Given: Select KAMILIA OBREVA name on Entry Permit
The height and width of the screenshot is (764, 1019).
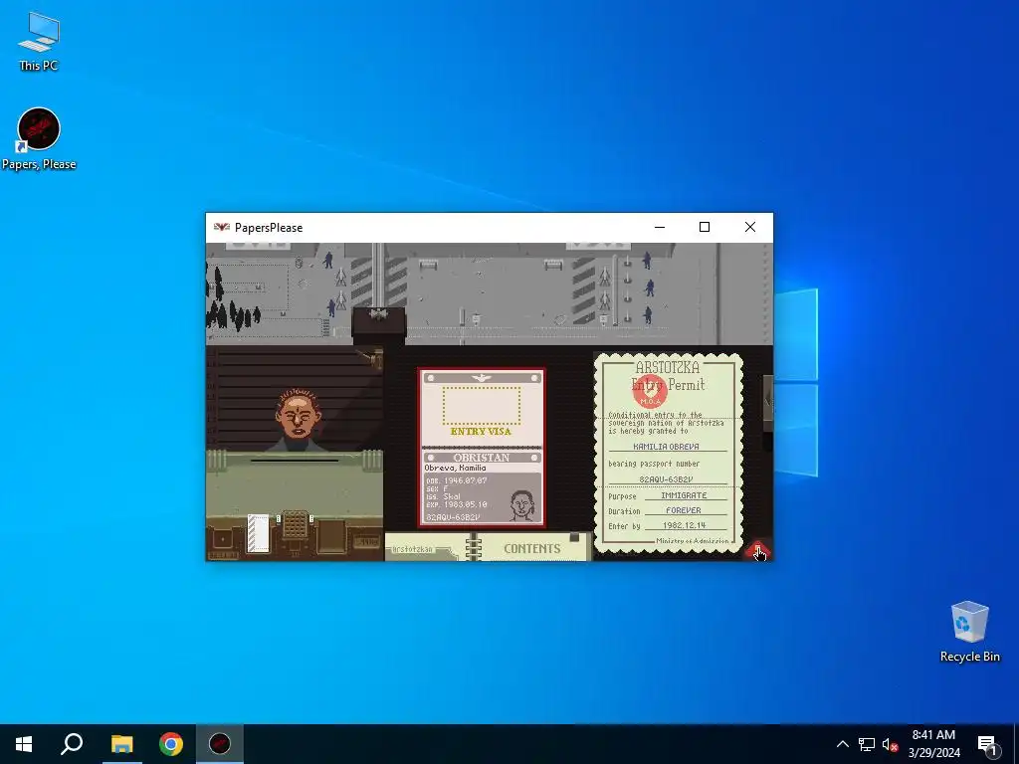Looking at the screenshot, I should click(666, 447).
